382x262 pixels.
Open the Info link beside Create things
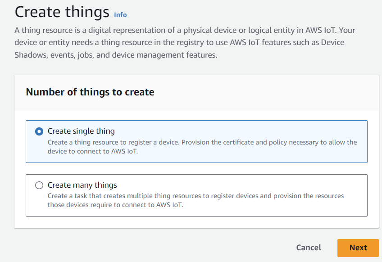coord(120,15)
